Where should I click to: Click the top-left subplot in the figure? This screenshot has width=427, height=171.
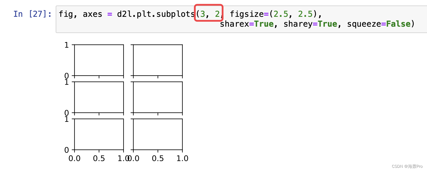[x=99, y=60]
